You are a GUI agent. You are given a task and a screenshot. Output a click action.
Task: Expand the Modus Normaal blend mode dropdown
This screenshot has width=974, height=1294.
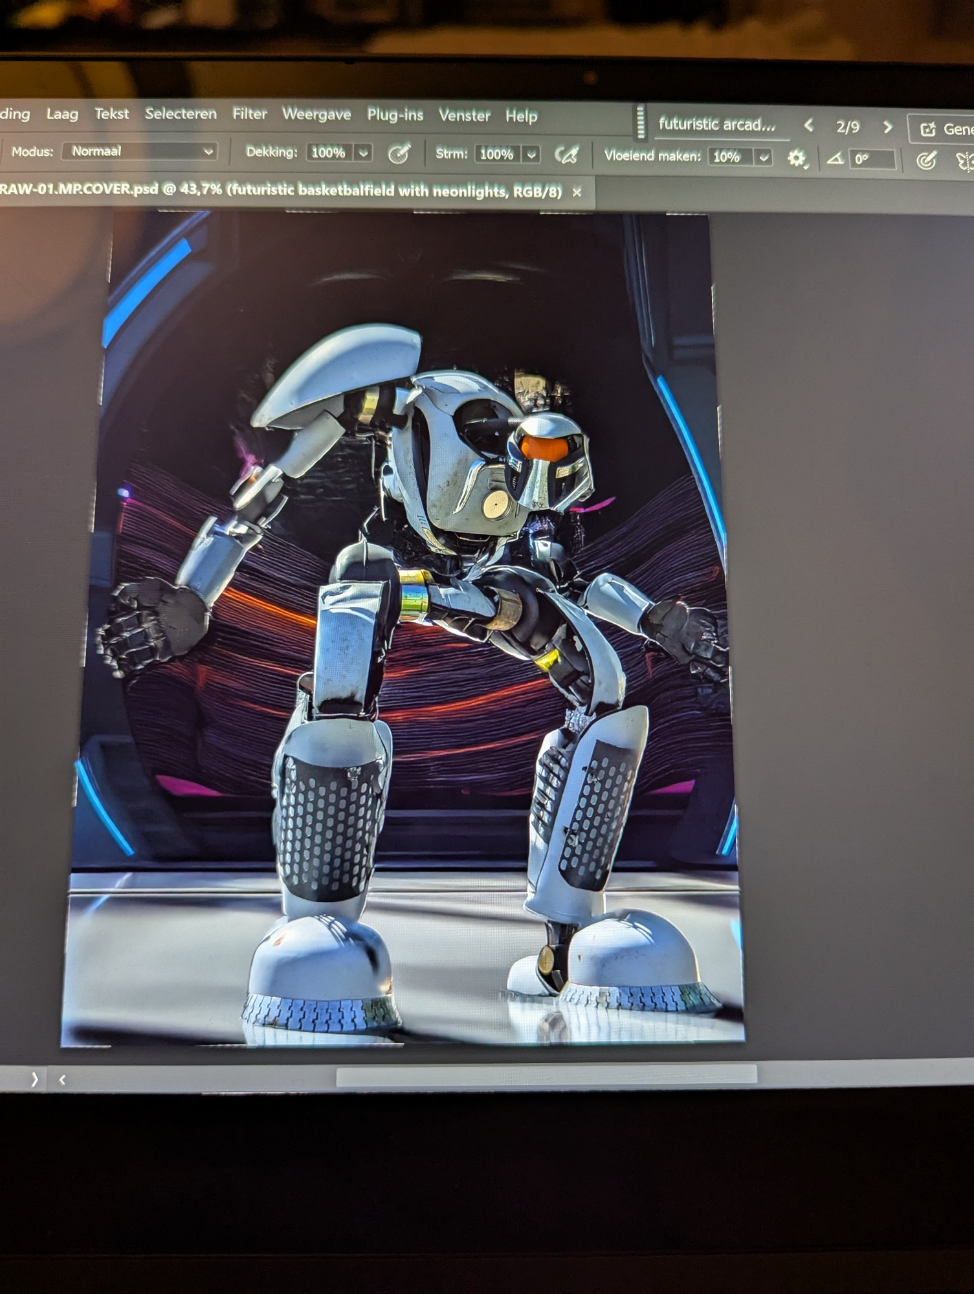[140, 151]
